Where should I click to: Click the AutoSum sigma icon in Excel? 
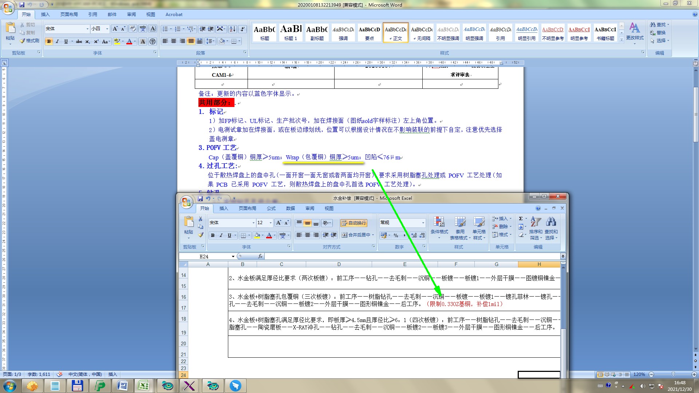521,219
